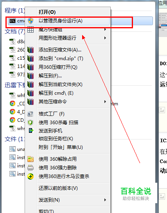Viewport: 167px width, 213px height.
Task: Click 文档 (7) group header
Action: [x=15, y=31]
